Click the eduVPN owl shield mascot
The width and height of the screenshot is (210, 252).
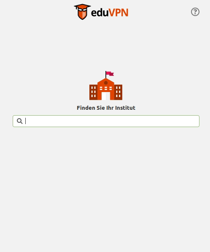point(82,12)
